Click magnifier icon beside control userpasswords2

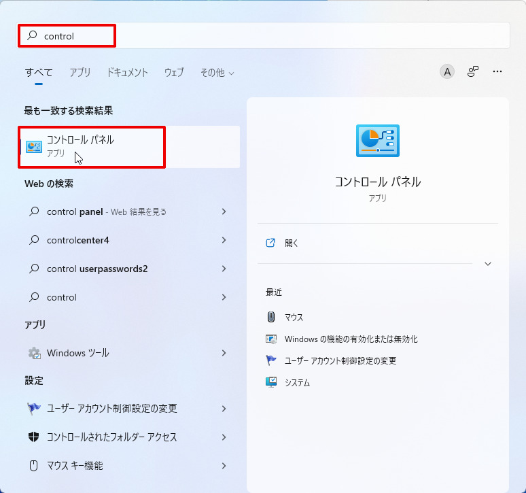point(34,269)
